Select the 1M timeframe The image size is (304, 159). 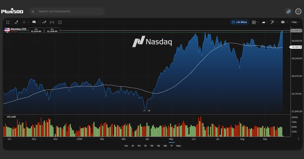158,146
